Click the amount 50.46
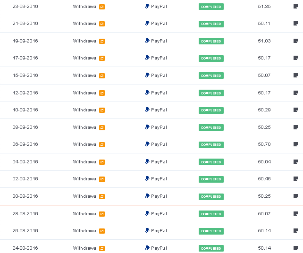The width and height of the screenshot is (303, 253). 264,178
